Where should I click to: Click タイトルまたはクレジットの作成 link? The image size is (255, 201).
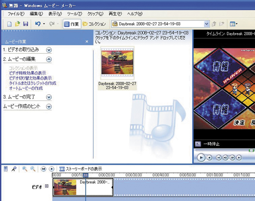pyautogui.click(x=33, y=84)
